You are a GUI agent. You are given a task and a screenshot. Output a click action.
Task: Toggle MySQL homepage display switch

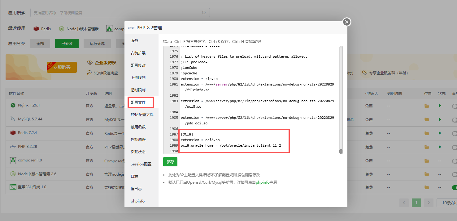(455, 119)
